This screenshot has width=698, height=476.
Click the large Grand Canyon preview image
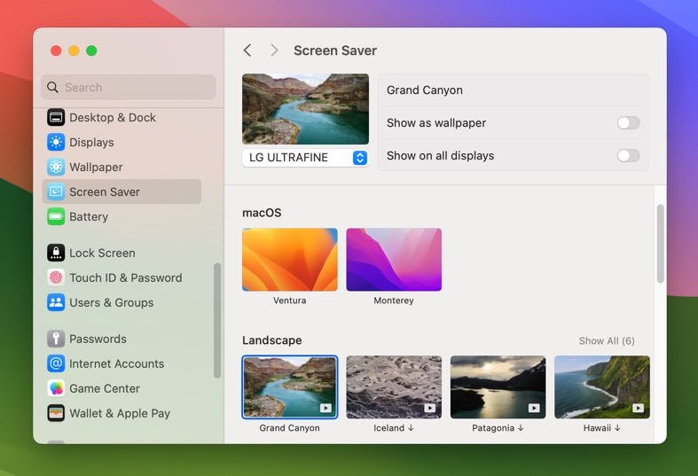pos(305,109)
